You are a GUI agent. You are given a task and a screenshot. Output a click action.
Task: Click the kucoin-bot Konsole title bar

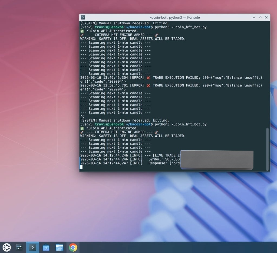[174, 17]
